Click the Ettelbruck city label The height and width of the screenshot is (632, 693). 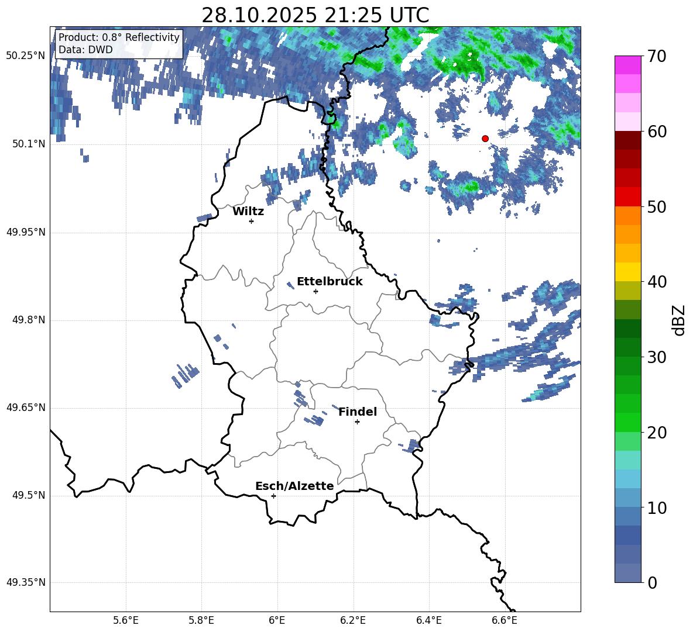coord(330,282)
